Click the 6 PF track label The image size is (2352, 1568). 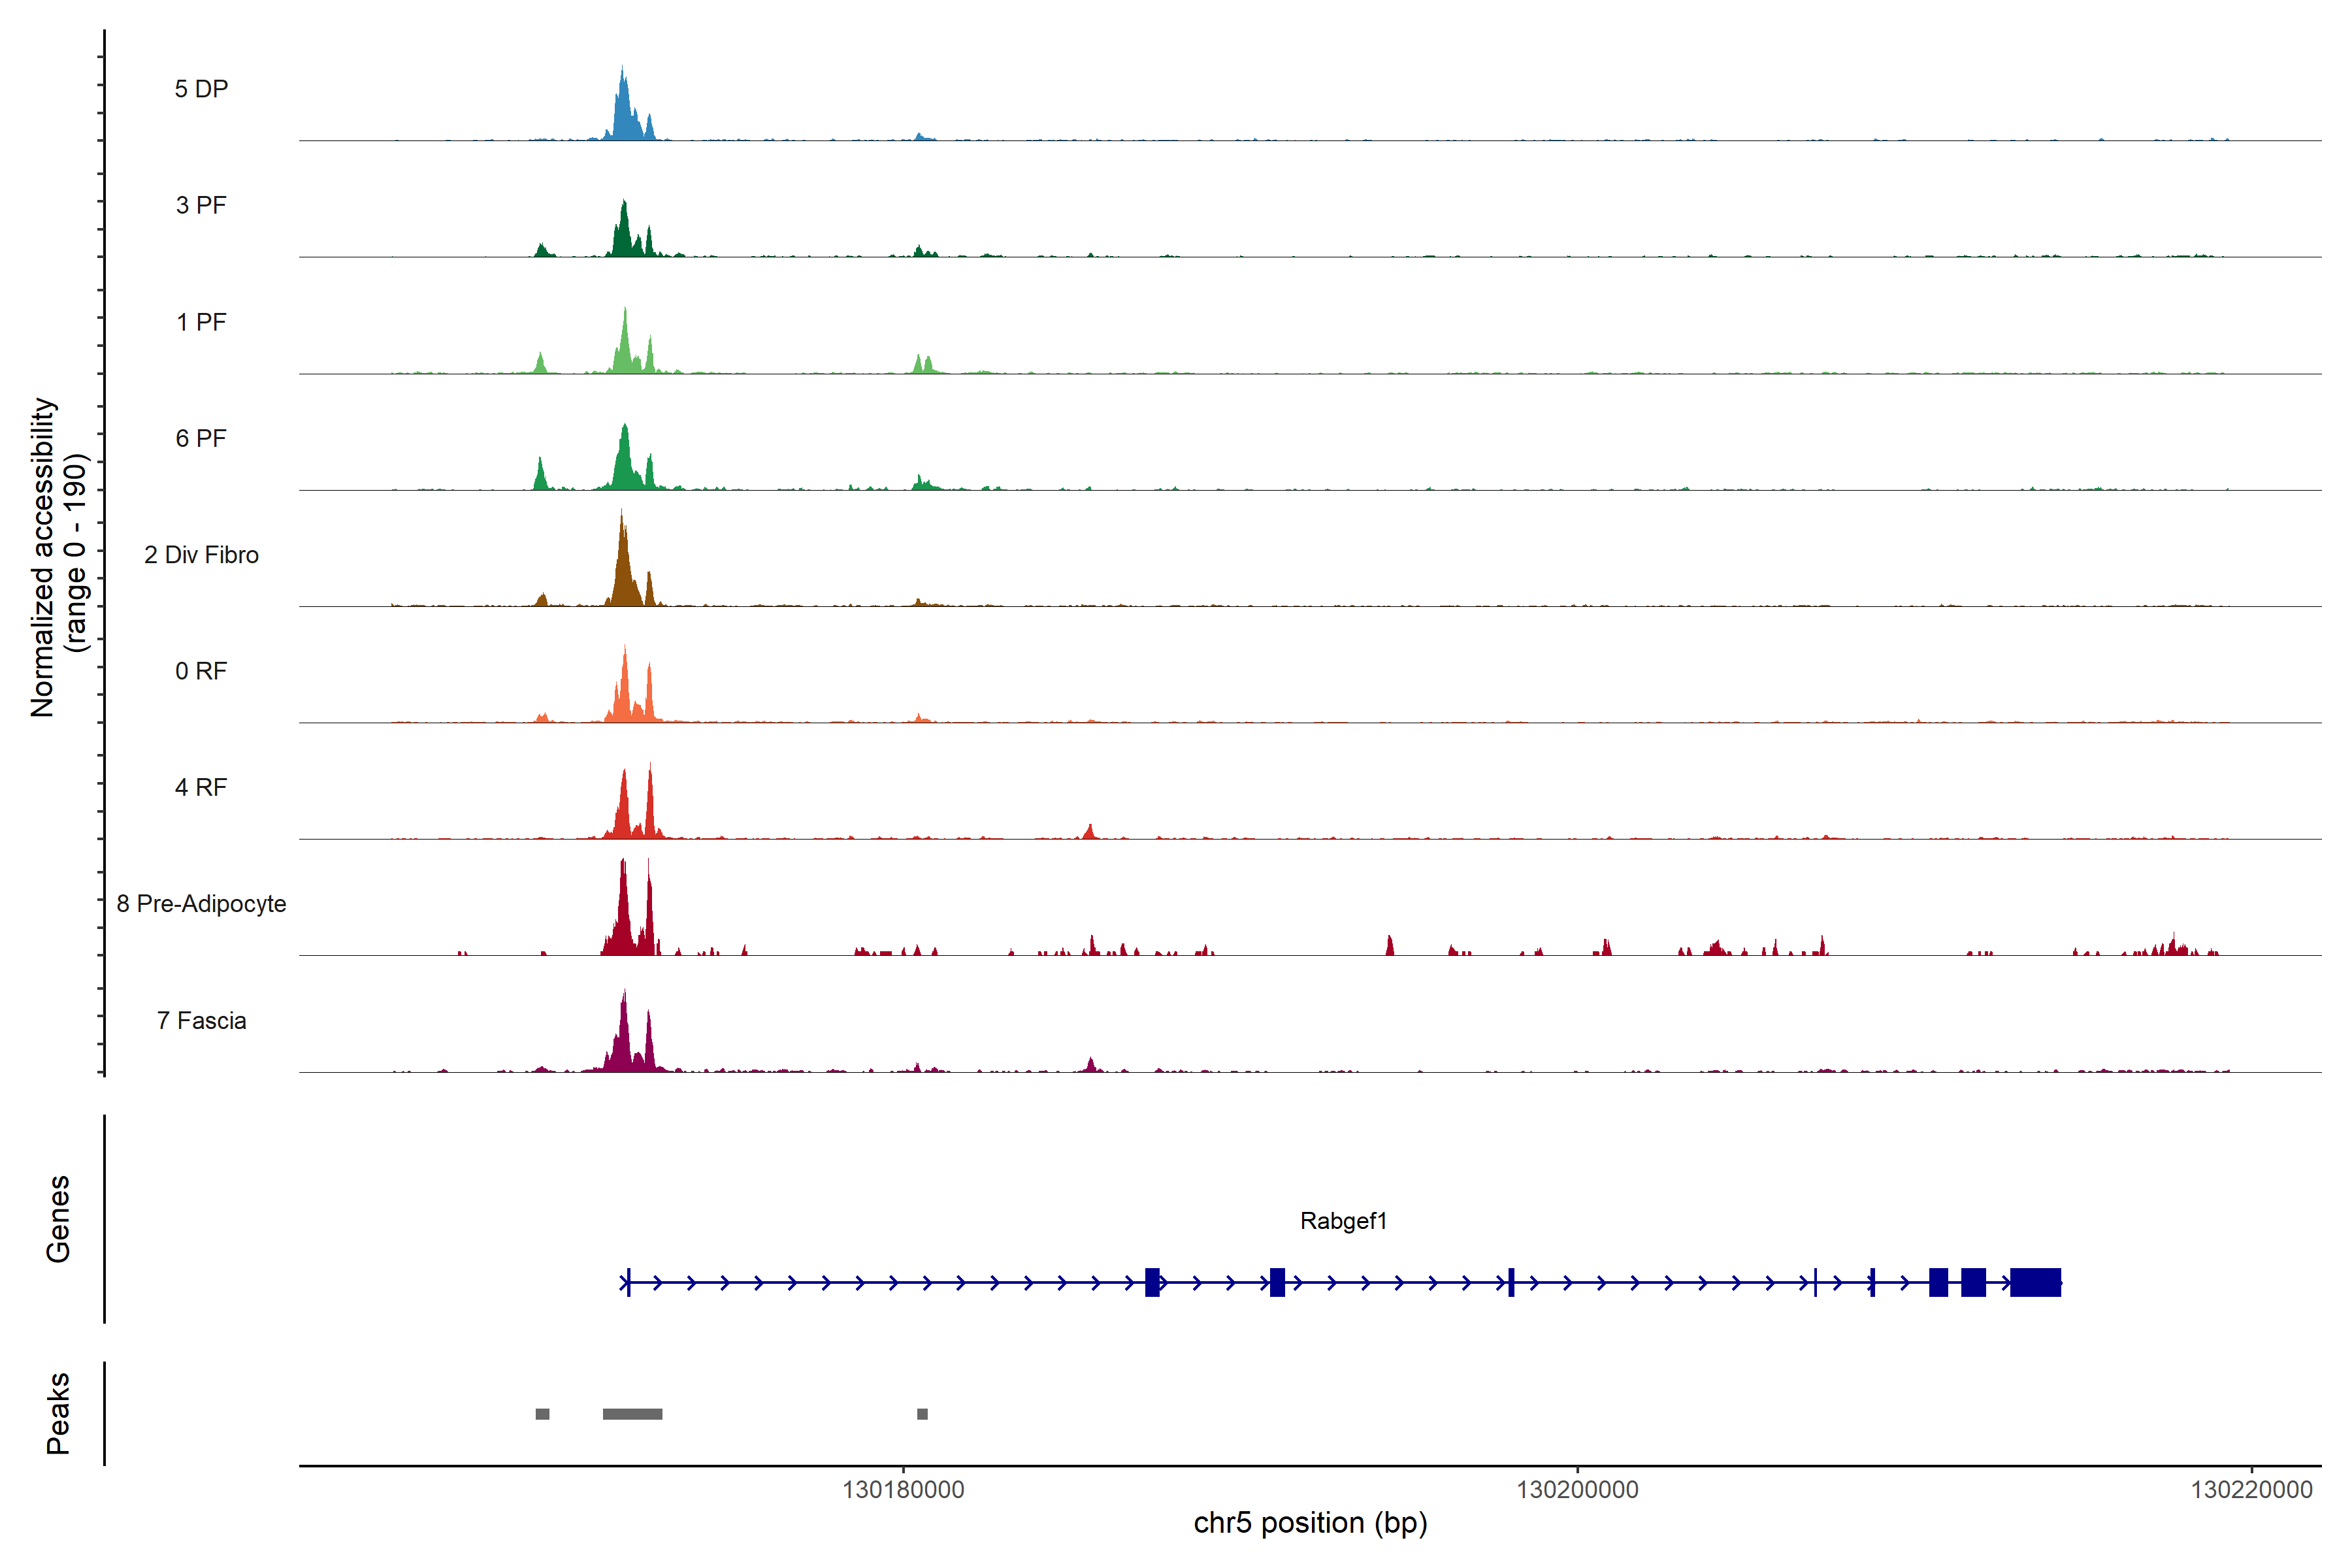click(x=201, y=438)
